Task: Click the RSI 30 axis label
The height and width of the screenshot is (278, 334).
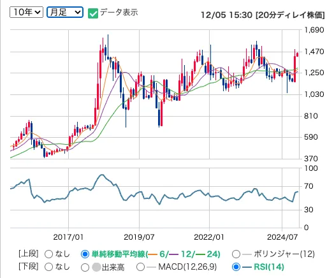Action: (309, 210)
